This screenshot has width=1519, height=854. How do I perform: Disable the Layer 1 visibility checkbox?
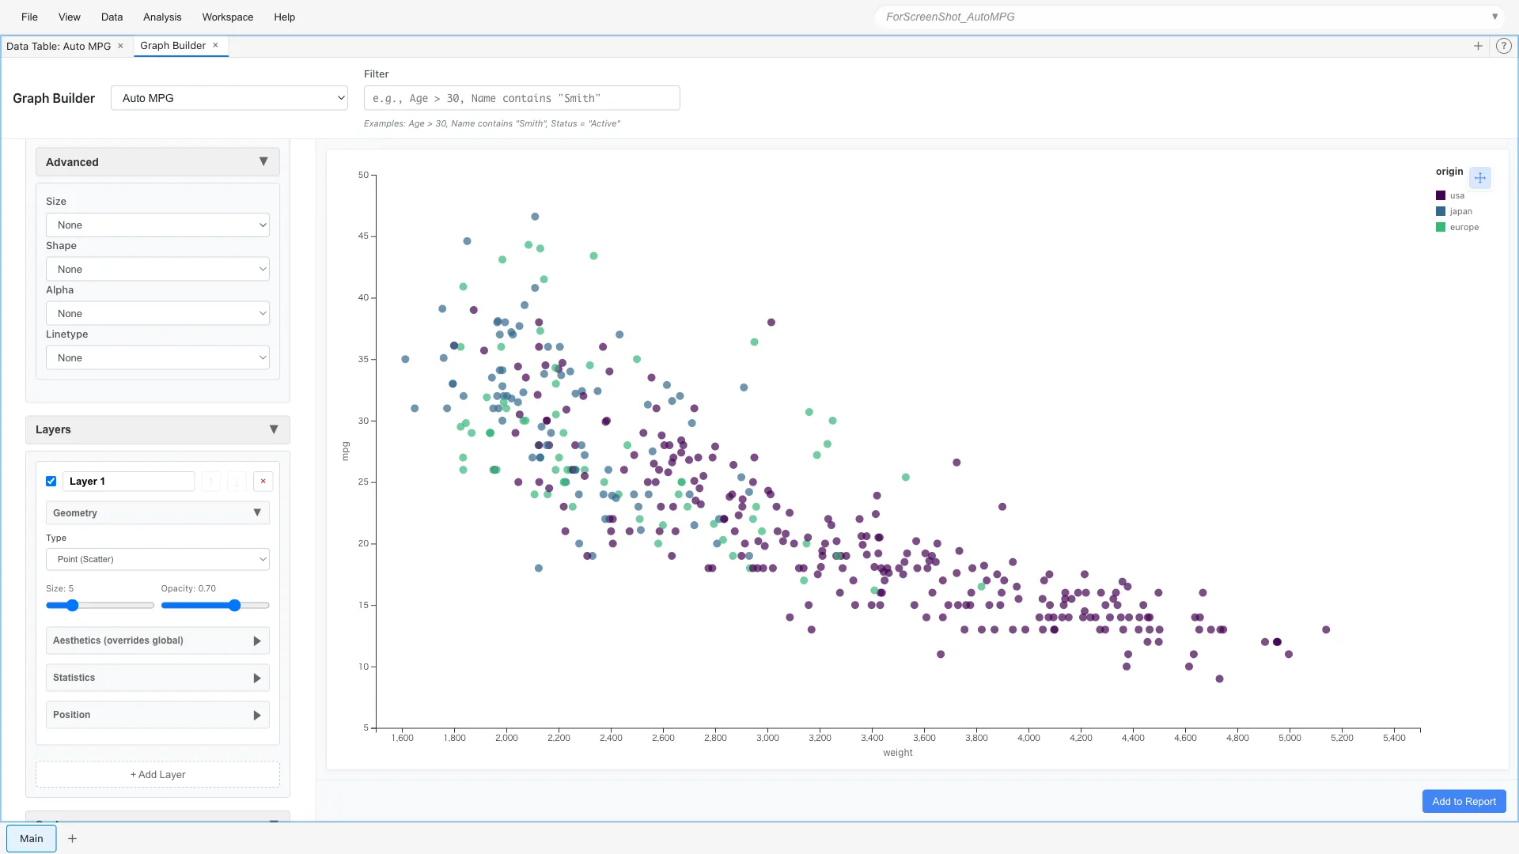coord(51,481)
